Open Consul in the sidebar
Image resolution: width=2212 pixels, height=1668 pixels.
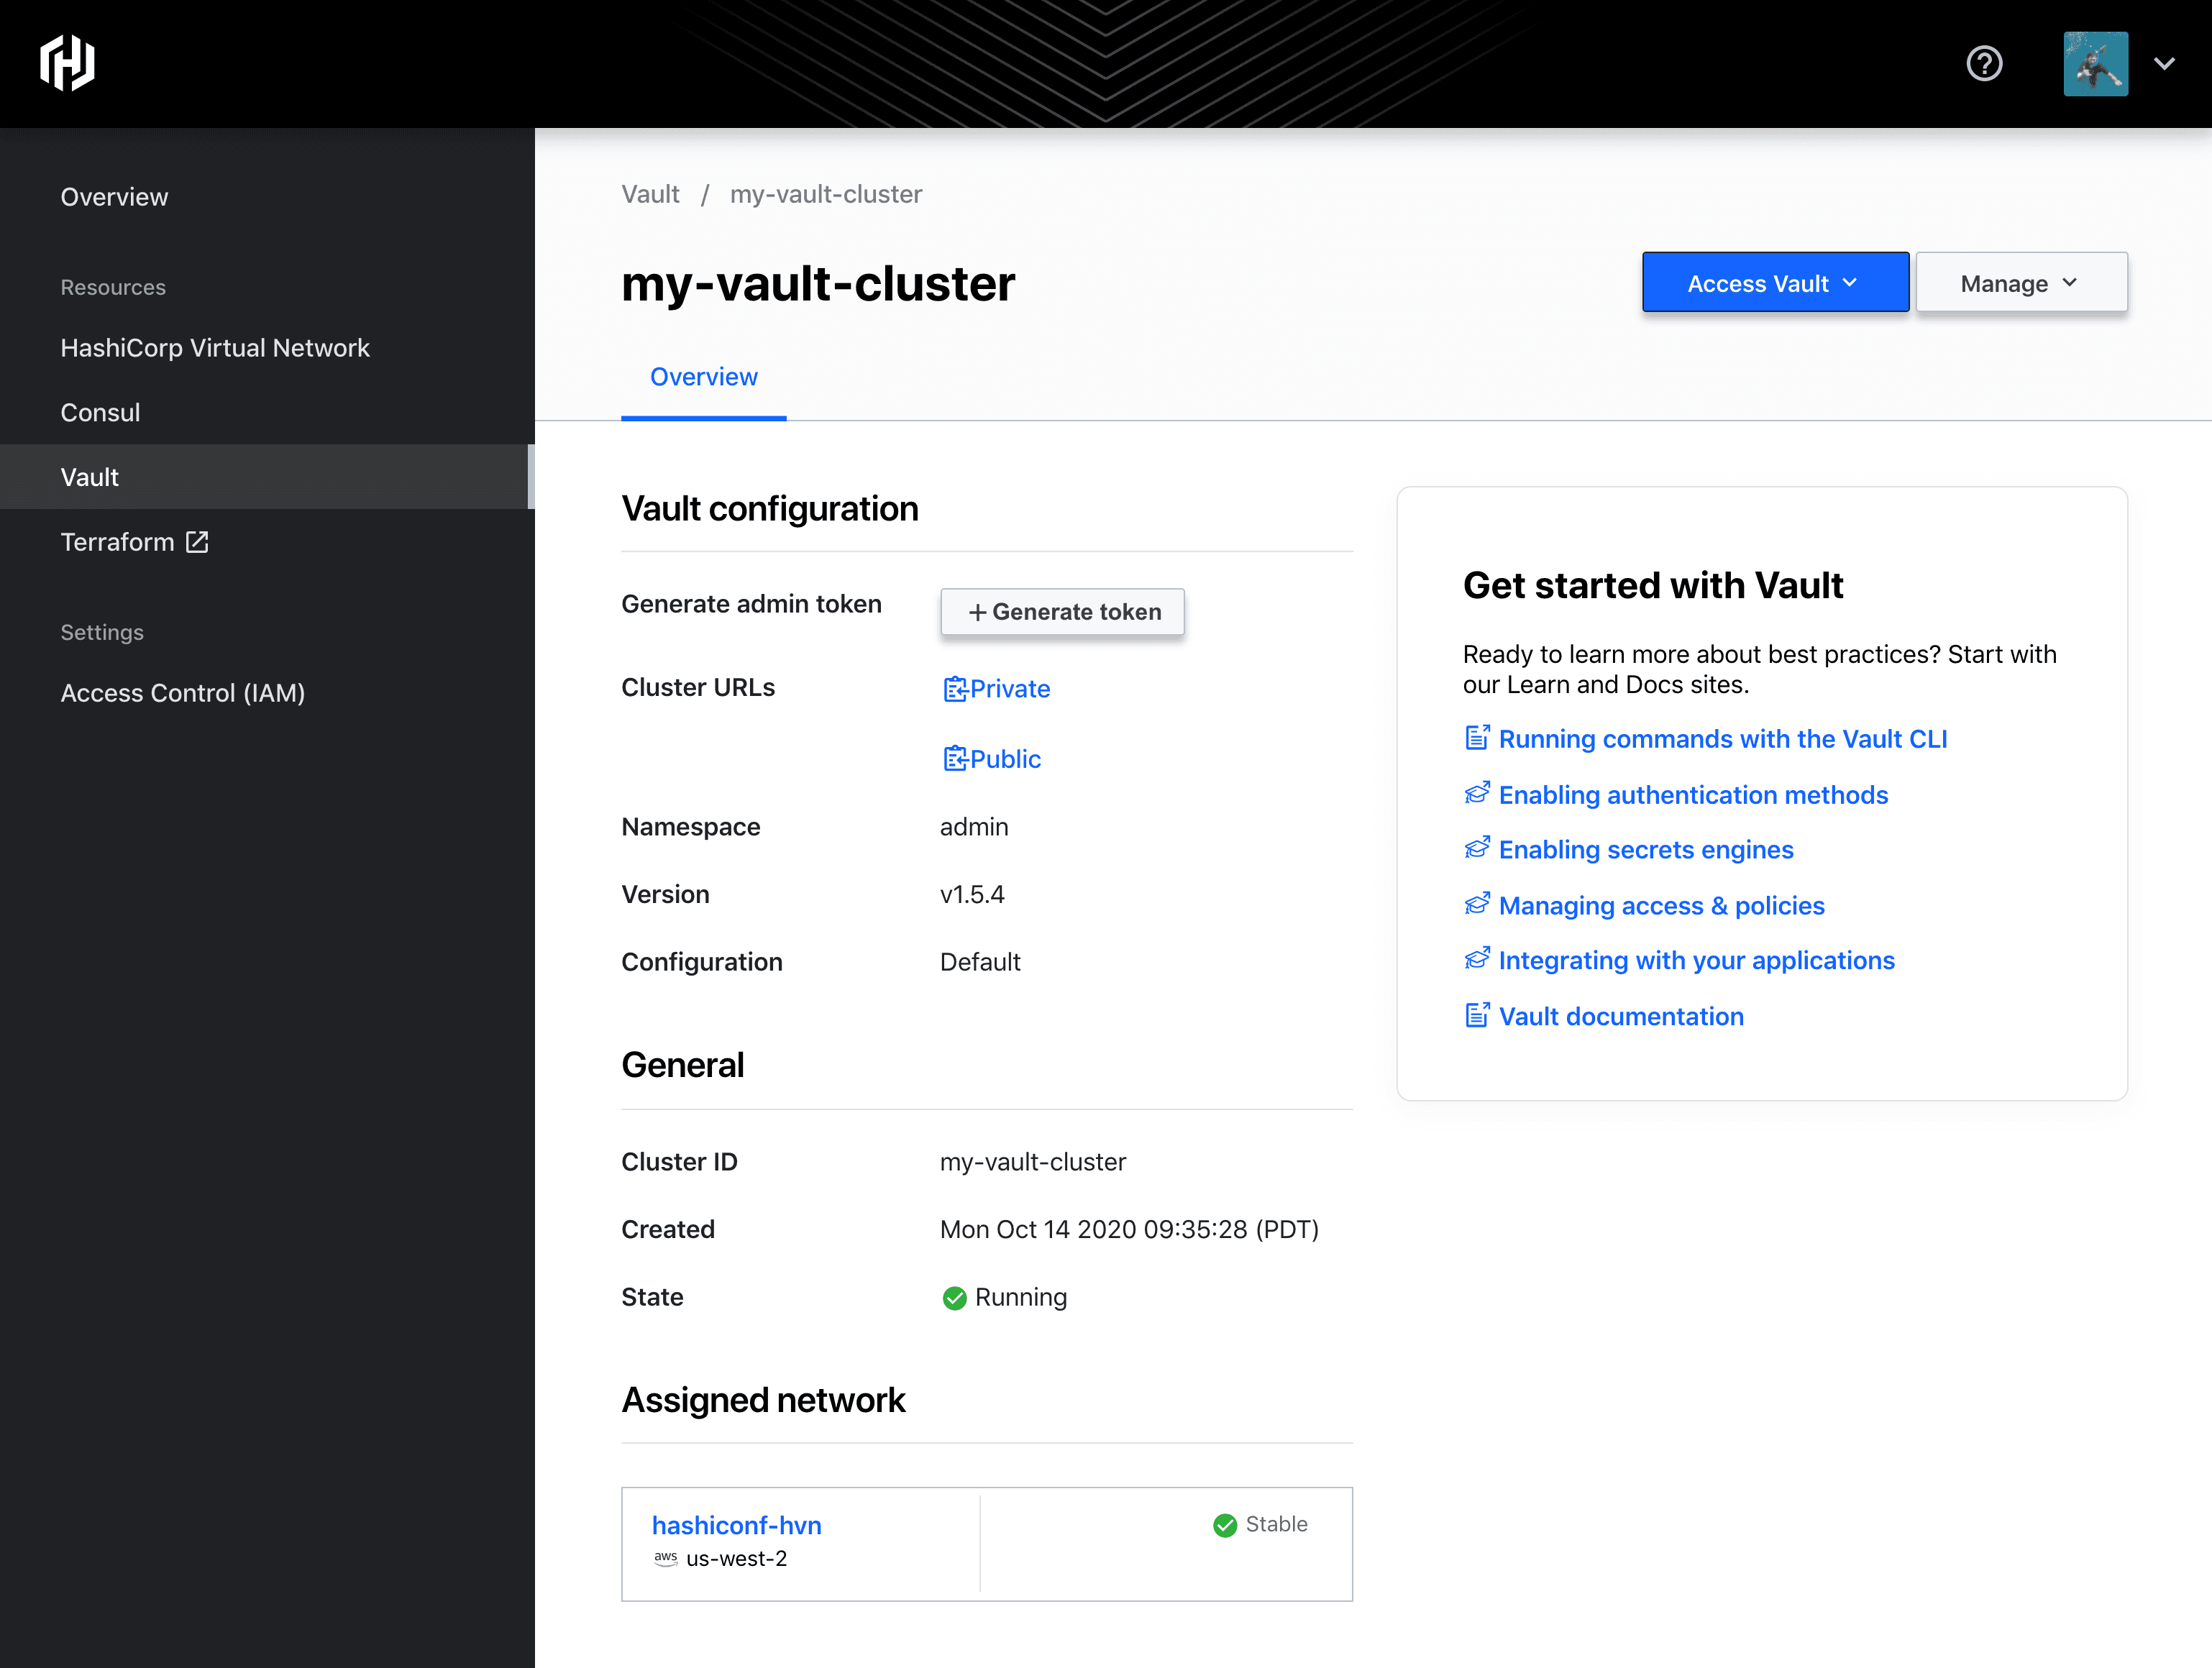point(100,413)
